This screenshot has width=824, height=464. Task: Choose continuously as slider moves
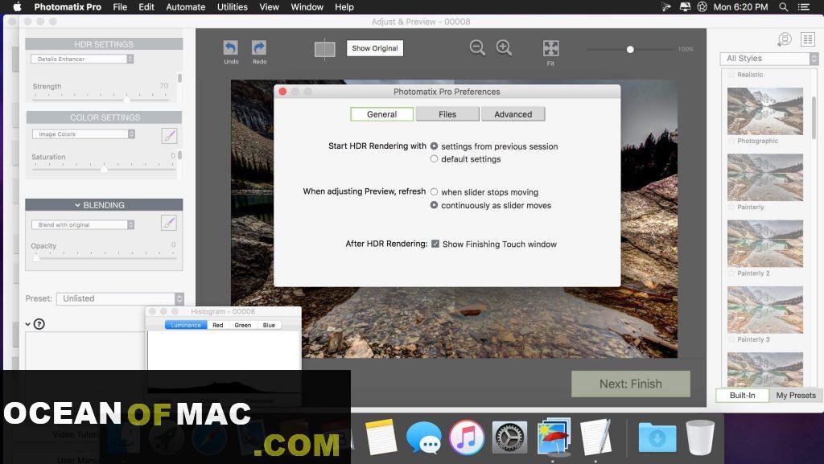[434, 205]
